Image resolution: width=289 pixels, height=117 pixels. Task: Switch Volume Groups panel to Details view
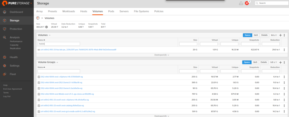click(x=264, y=62)
